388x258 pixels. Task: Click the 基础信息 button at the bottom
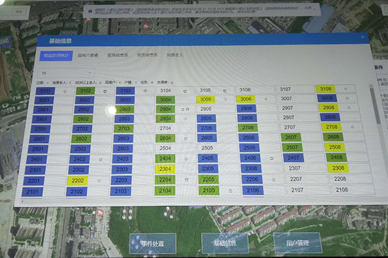point(225,243)
